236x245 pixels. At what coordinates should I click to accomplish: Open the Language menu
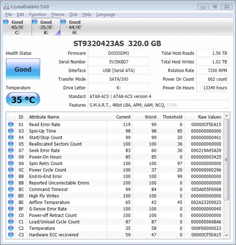(x=106, y=14)
